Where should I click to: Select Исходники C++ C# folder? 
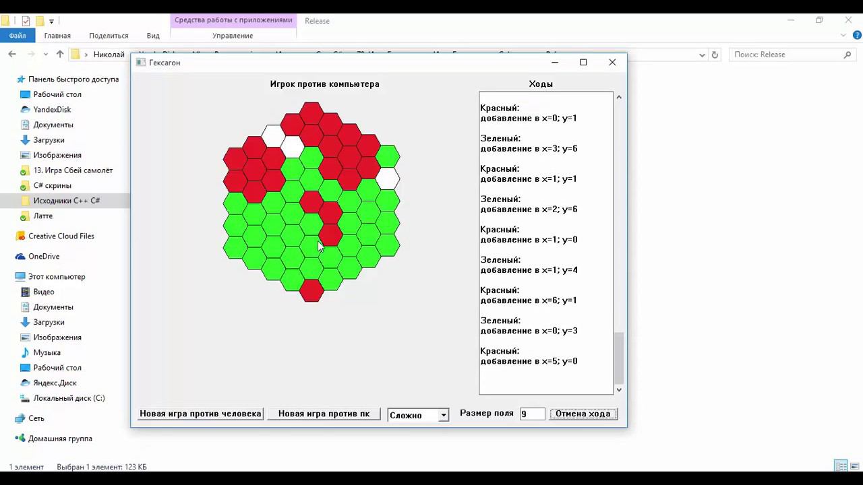[x=67, y=201]
